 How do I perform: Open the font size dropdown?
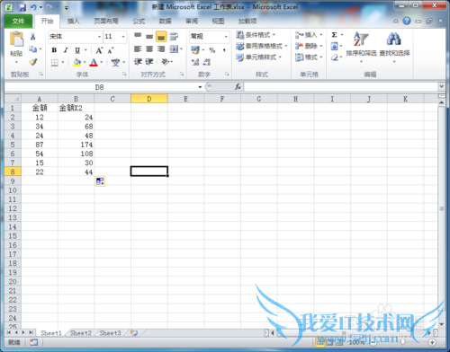tap(123, 37)
